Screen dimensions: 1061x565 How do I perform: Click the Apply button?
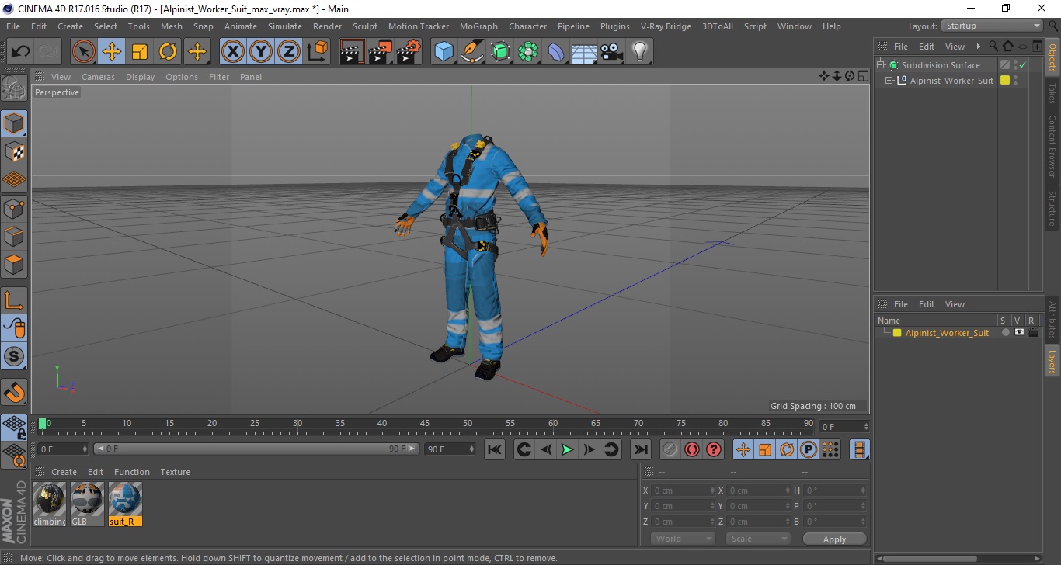coord(834,539)
